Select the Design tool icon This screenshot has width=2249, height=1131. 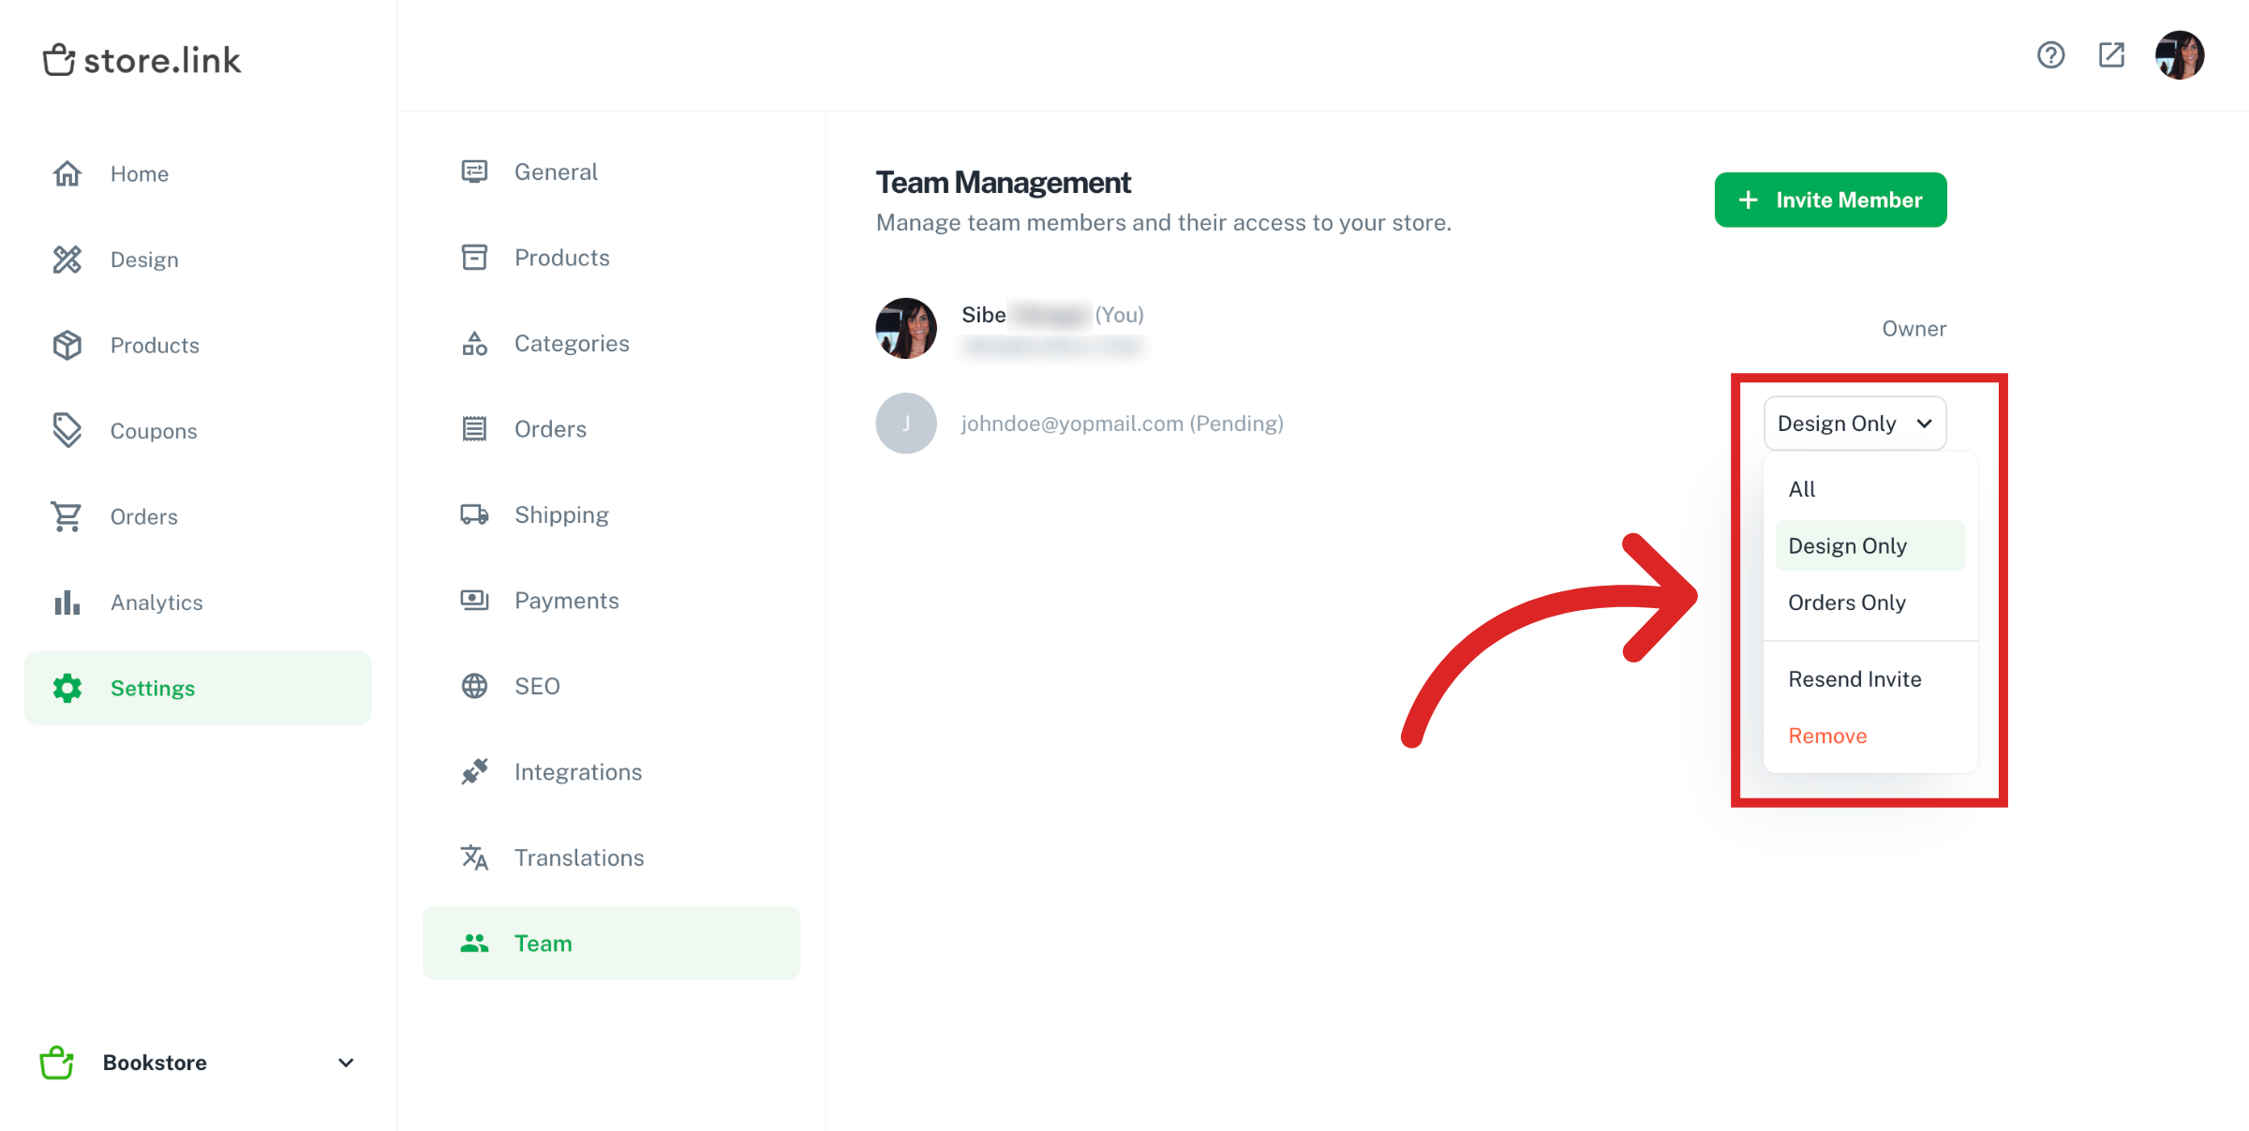tap(67, 259)
